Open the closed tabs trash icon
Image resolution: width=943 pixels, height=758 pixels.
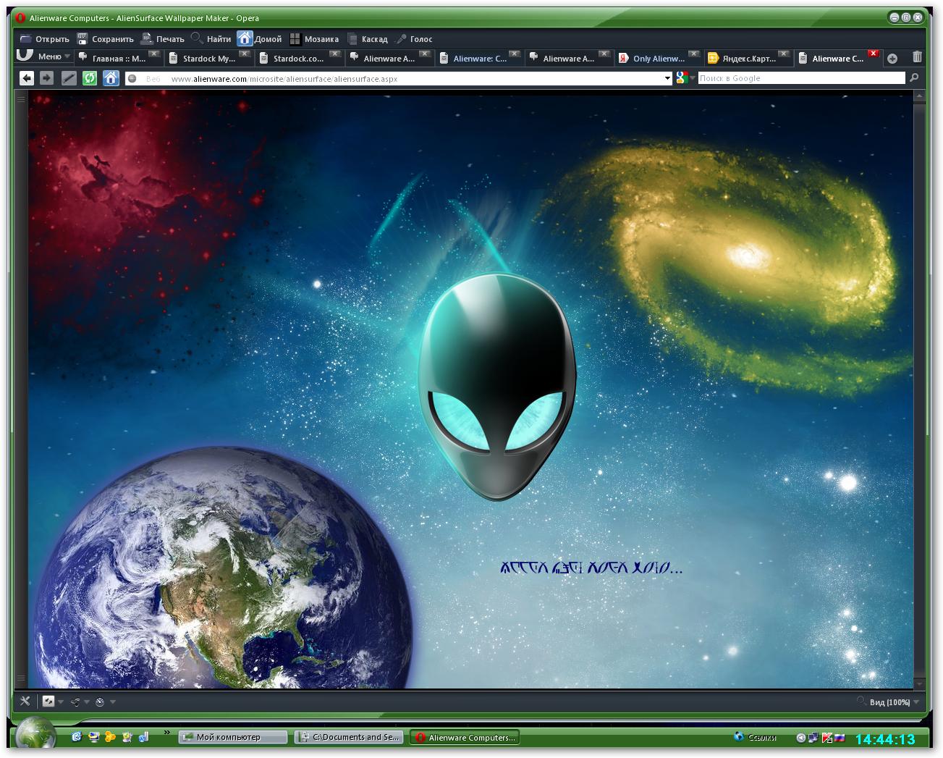tap(917, 57)
